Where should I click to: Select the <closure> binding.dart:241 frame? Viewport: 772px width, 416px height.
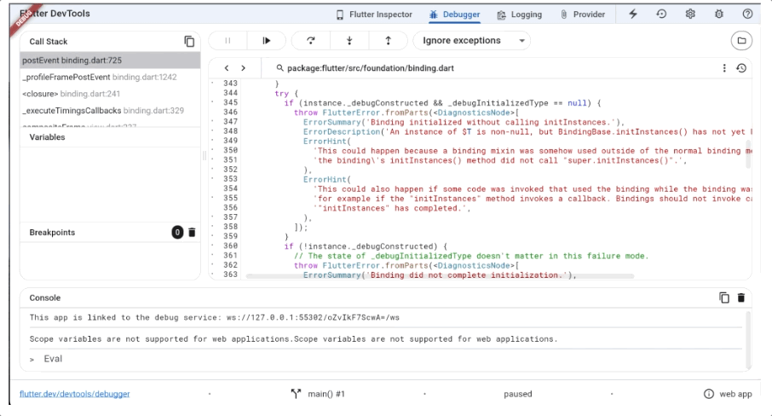[110, 94]
